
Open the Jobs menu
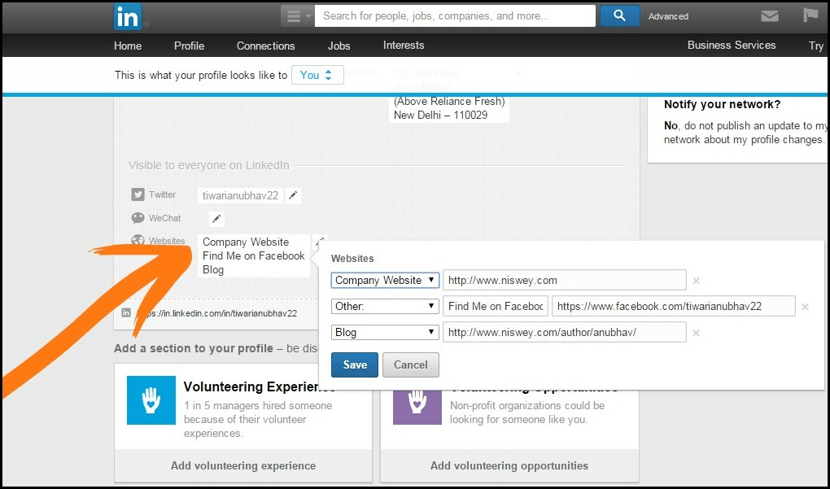pos(339,46)
